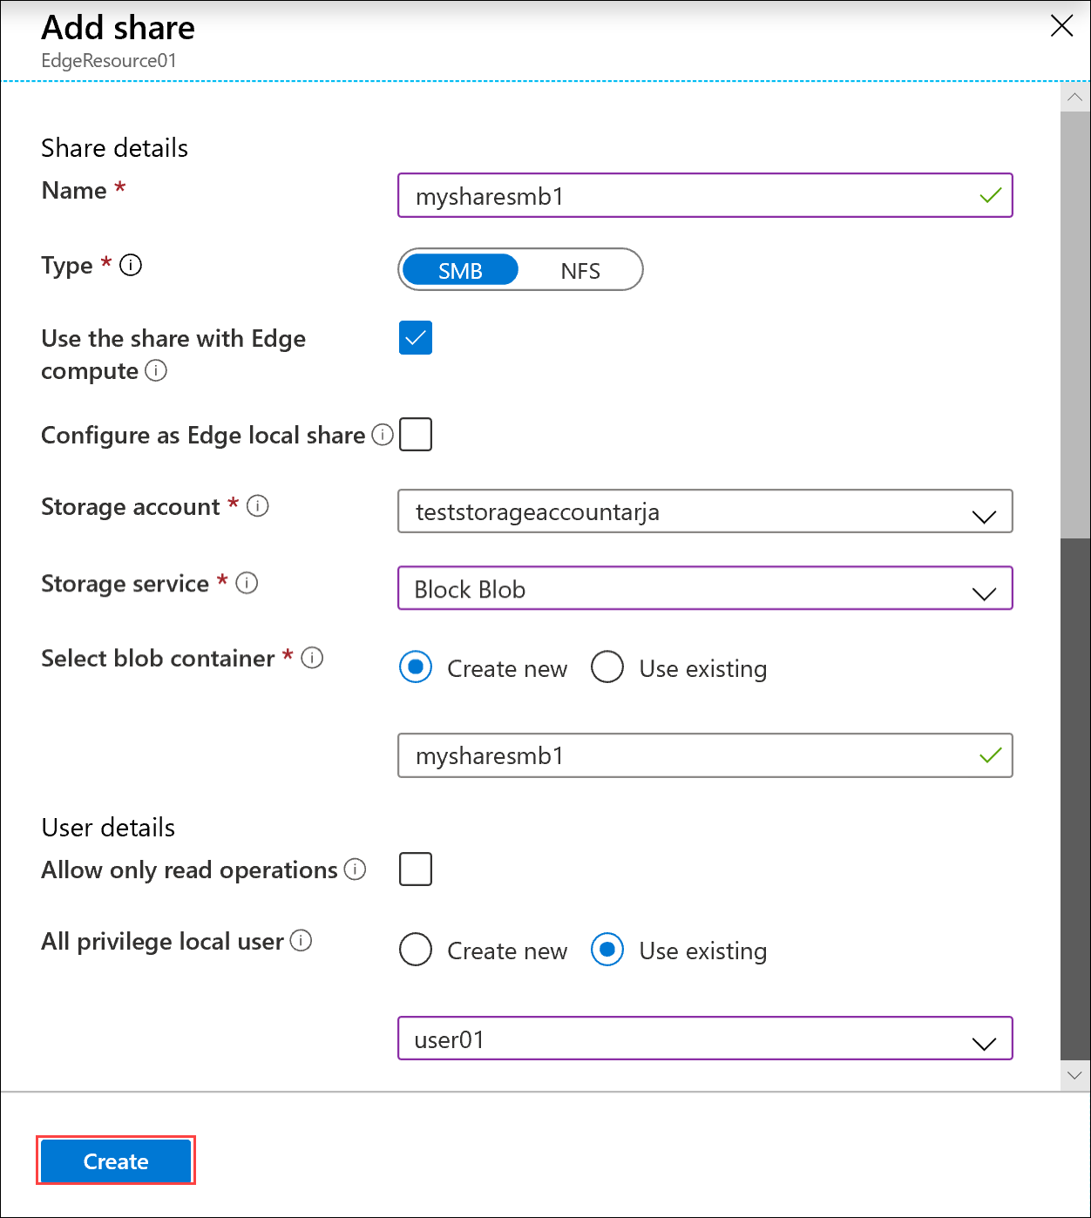Uncheck Use the share with Edge compute
Screen dimensions: 1091x1218
click(x=415, y=338)
